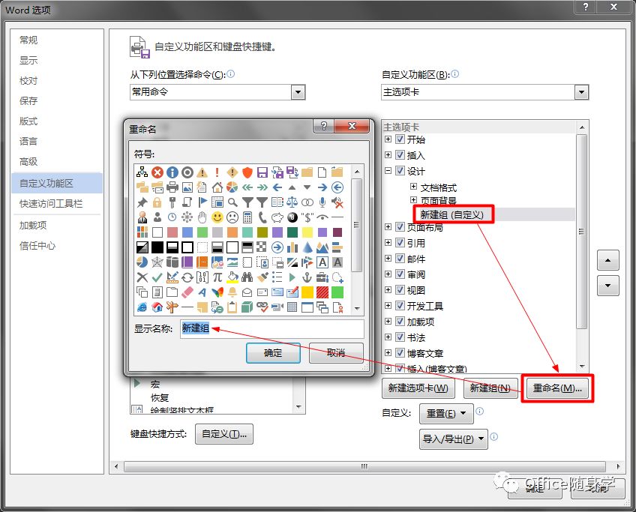Collapse the 设计 tree node
This screenshot has width=636, height=512.
click(x=388, y=171)
